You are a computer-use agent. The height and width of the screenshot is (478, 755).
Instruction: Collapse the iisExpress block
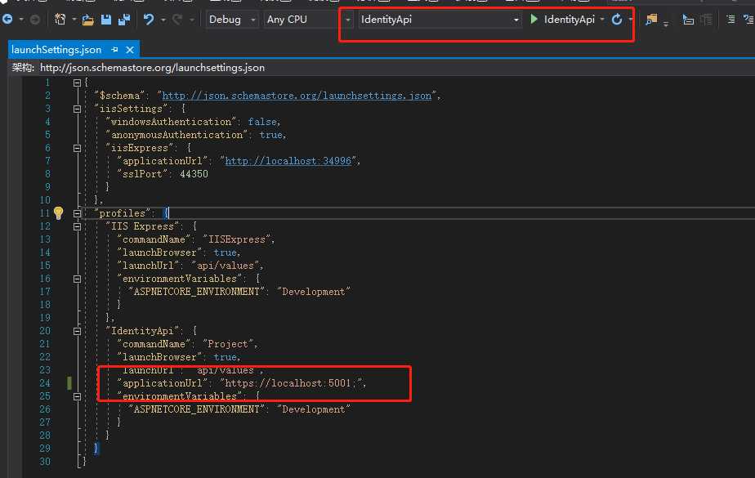[77, 148]
